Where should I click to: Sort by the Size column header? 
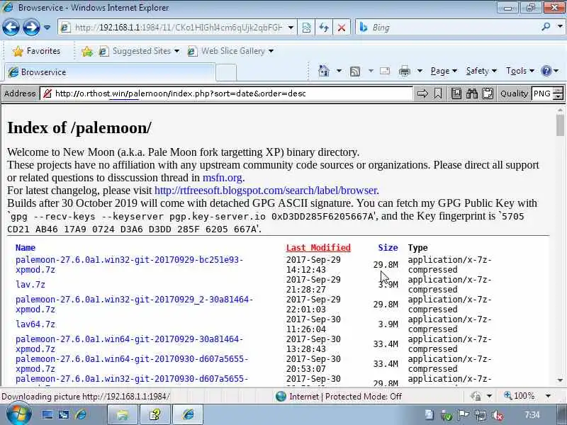pyautogui.click(x=388, y=248)
